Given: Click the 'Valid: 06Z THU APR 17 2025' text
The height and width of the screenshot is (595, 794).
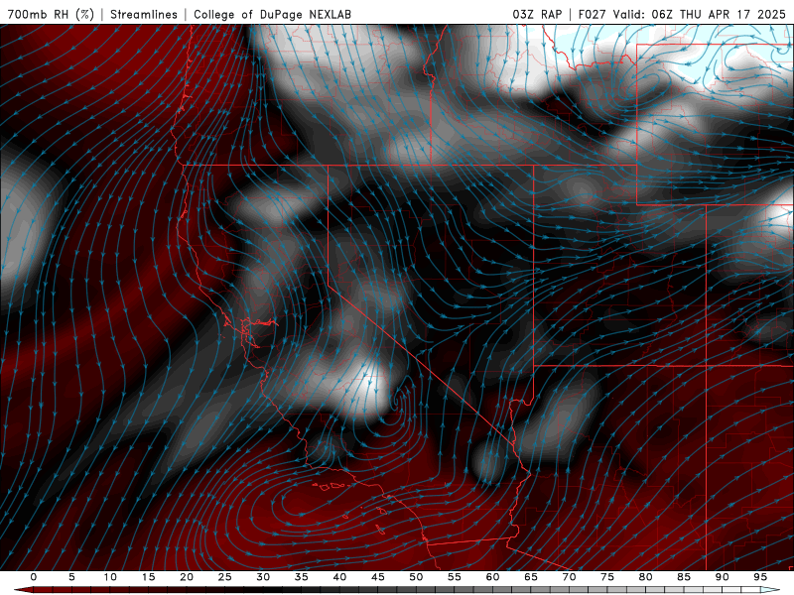Looking at the screenshot, I should [700, 14].
